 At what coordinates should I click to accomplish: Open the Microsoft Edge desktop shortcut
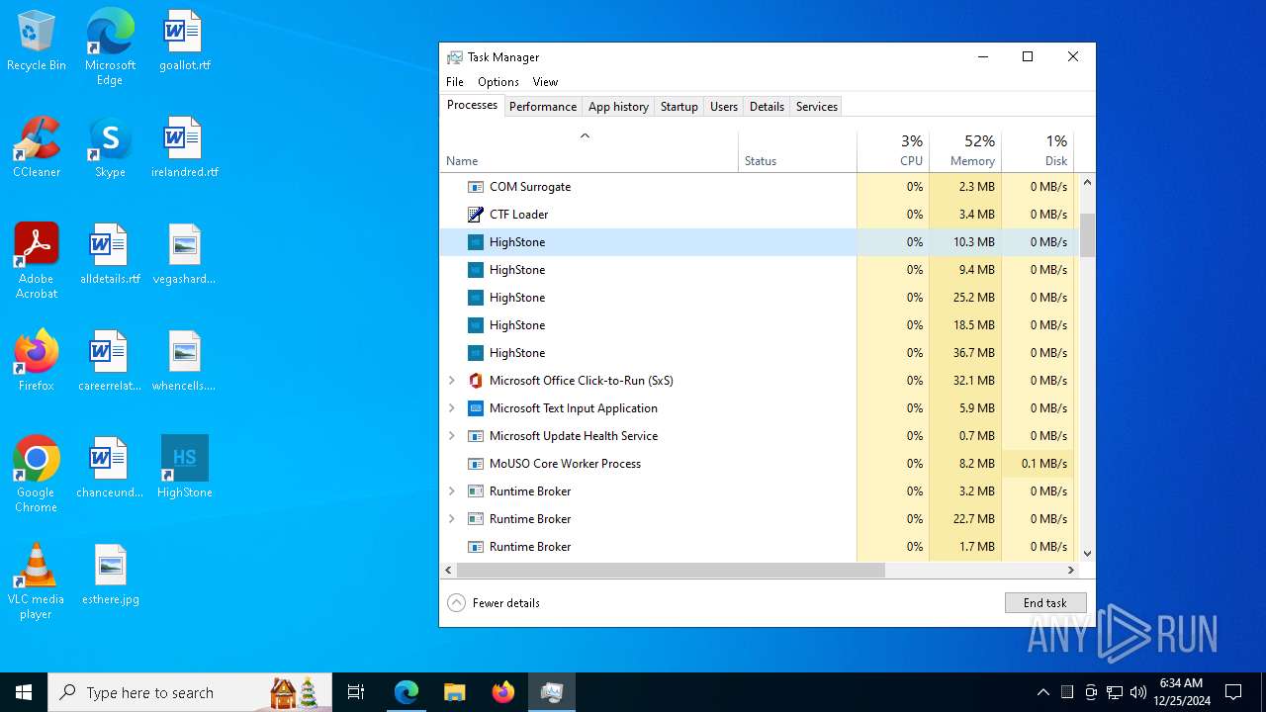coord(110,47)
